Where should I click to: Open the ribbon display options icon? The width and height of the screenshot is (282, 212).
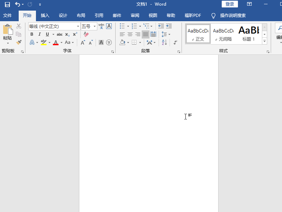coord(249,4)
